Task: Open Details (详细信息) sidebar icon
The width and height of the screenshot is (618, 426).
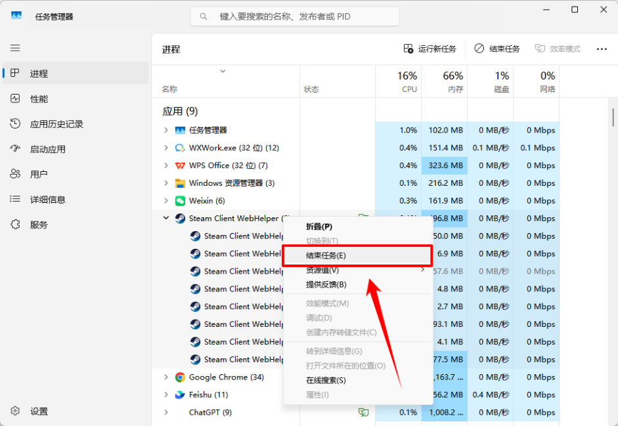Action: 15,199
